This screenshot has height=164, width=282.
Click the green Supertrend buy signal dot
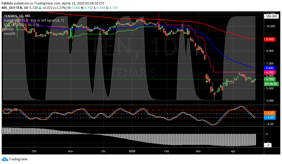click(207, 81)
